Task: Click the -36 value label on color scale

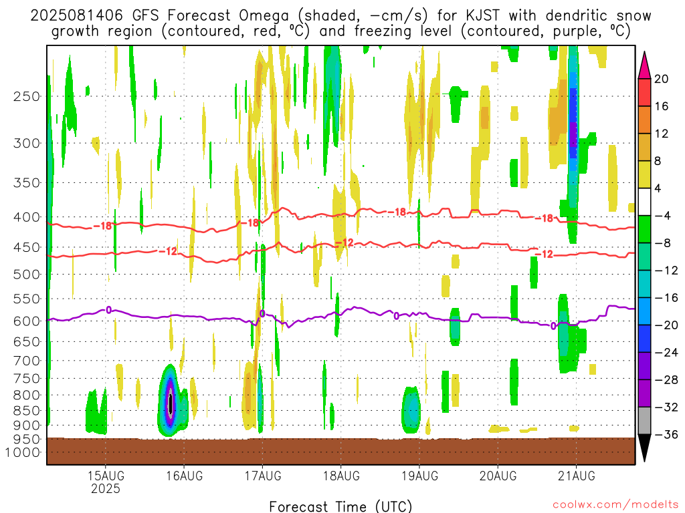Action: coord(666,434)
